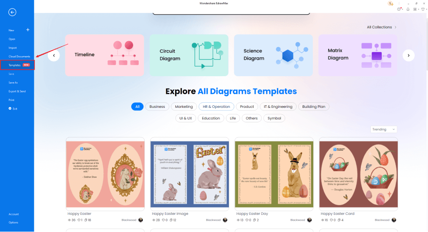Like the Happy Easter Card template heart
Viewport: 428px width, 232px height.
332,220
